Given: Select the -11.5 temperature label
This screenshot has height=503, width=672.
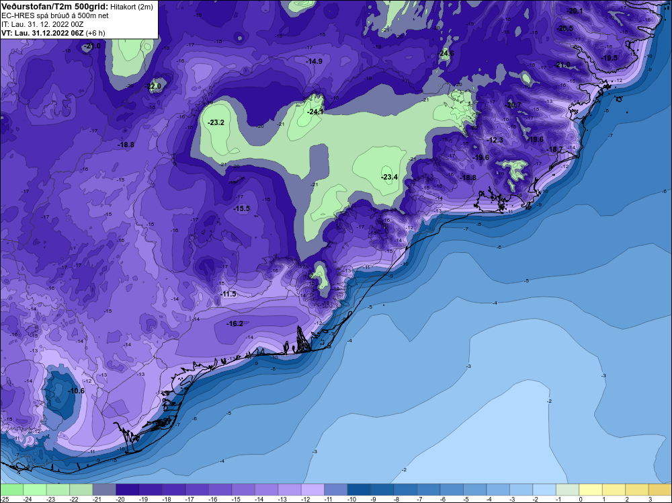Looking at the screenshot, I should point(228,294).
